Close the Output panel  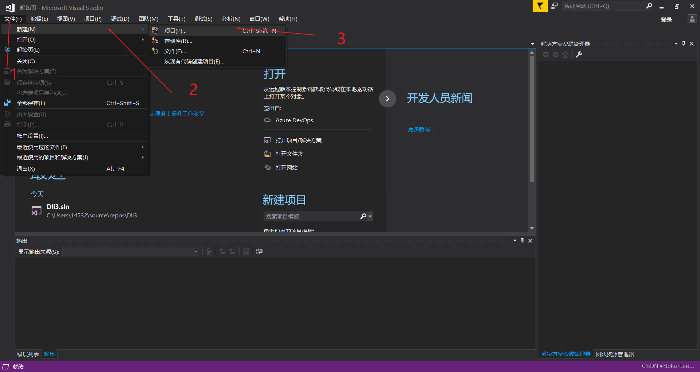point(530,241)
